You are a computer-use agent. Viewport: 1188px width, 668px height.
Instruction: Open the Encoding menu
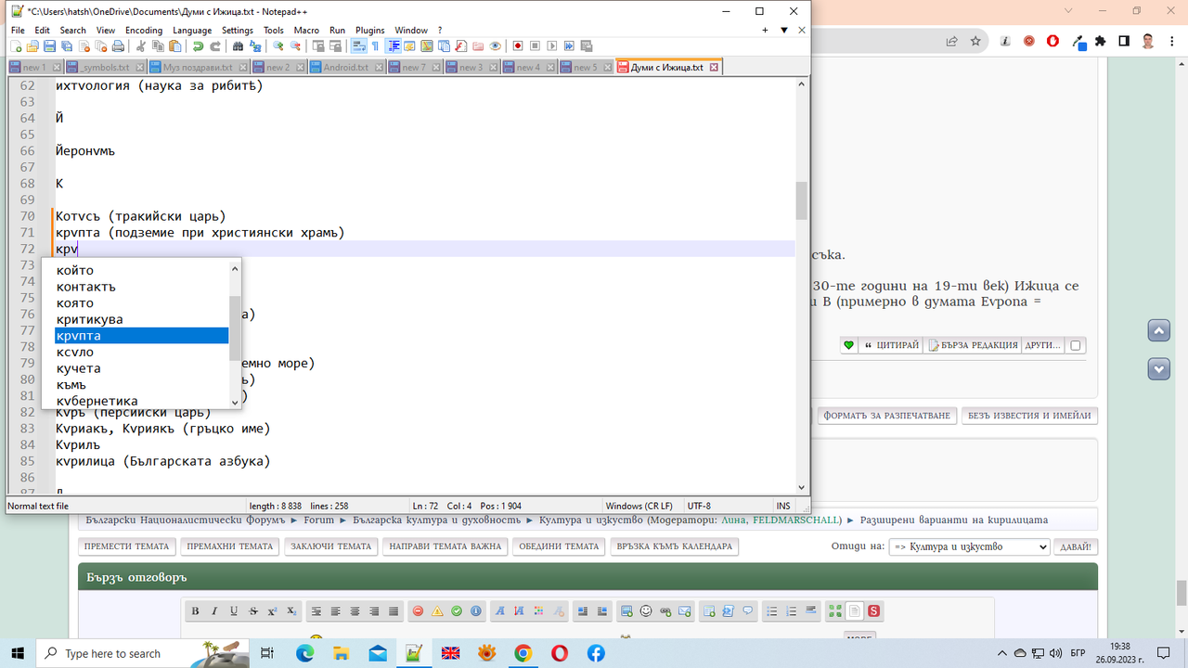143,30
